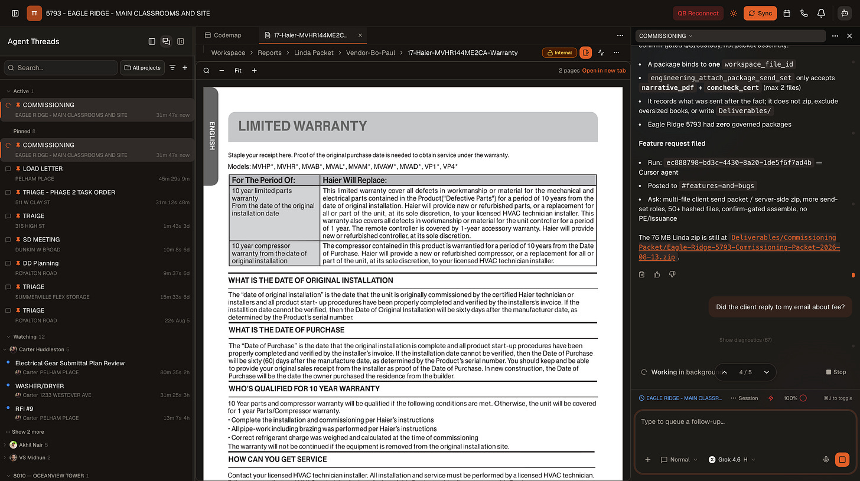Zoom in the PDF with plus
Screen dimensions: 860x481
pos(255,70)
